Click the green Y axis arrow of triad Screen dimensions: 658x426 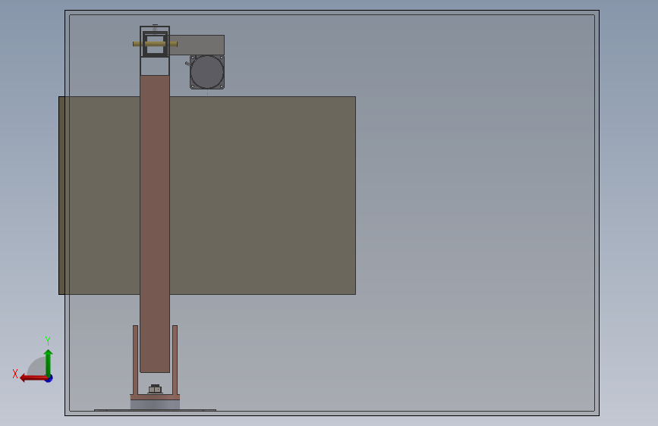click(49, 363)
